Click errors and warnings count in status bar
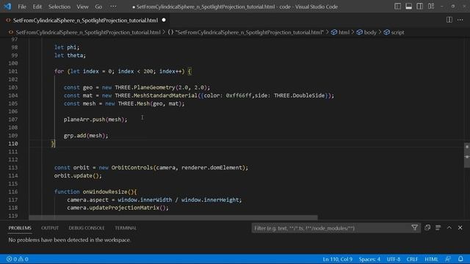This screenshot has height=264, width=470. pos(18,259)
